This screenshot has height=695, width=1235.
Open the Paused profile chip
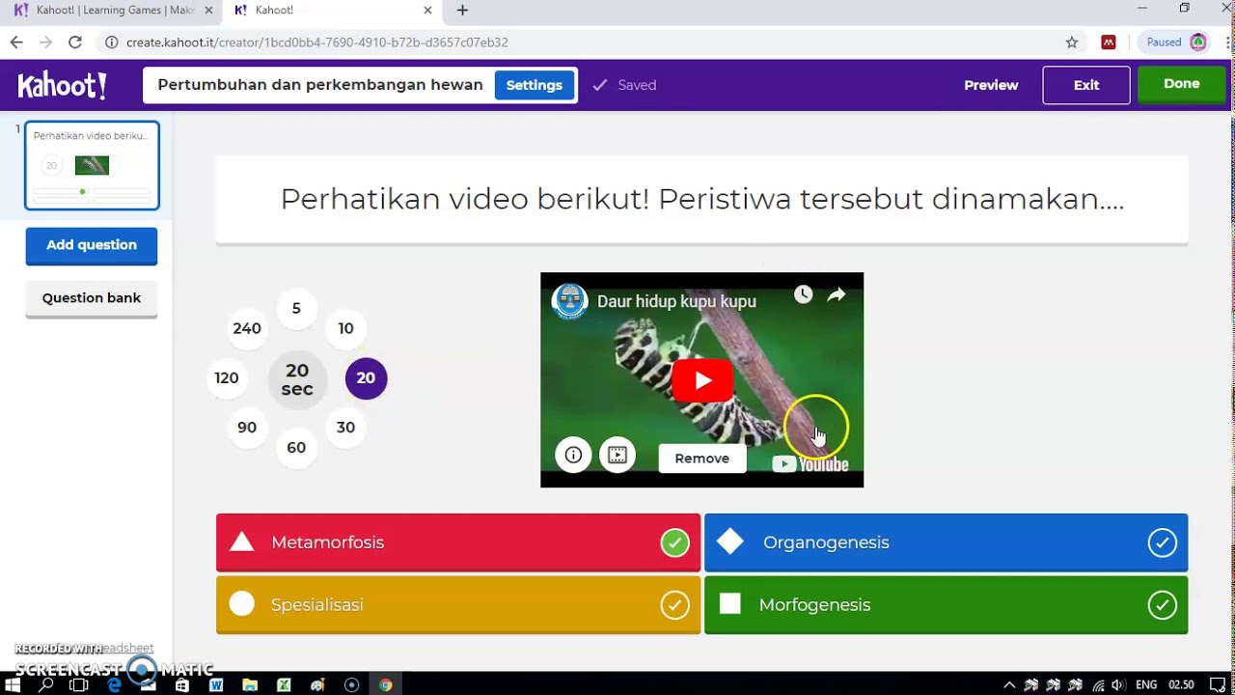point(1173,42)
